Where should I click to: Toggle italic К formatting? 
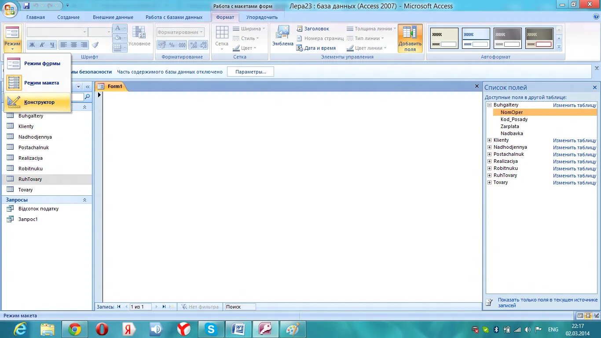click(42, 45)
